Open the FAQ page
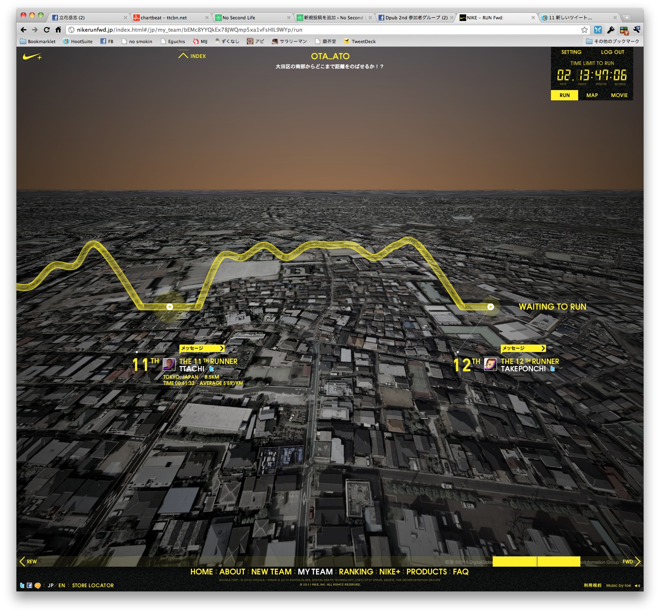Viewport: 660px width, 616px height. click(x=461, y=572)
